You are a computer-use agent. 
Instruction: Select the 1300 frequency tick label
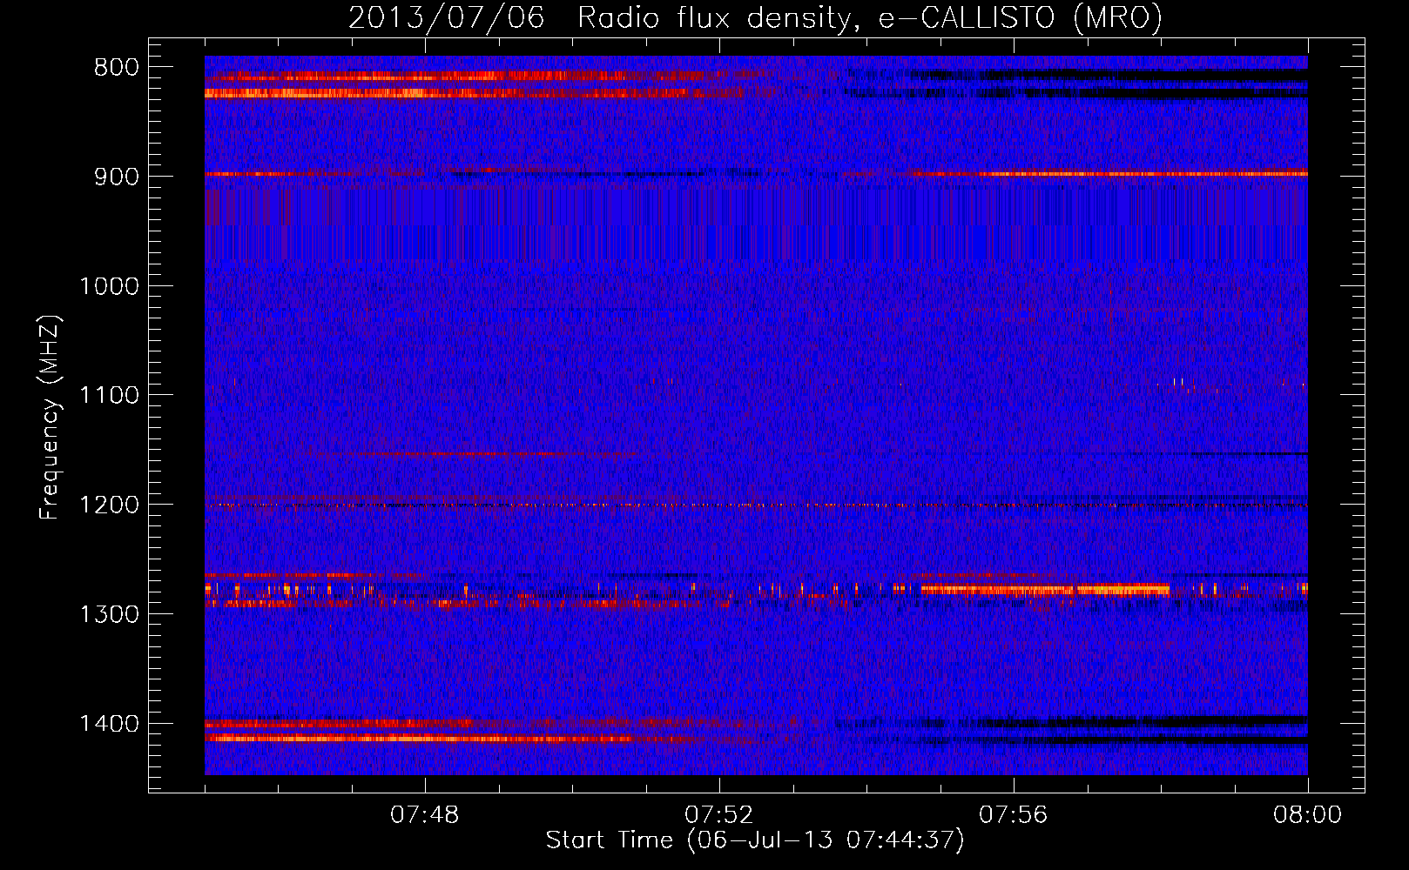coord(109,614)
